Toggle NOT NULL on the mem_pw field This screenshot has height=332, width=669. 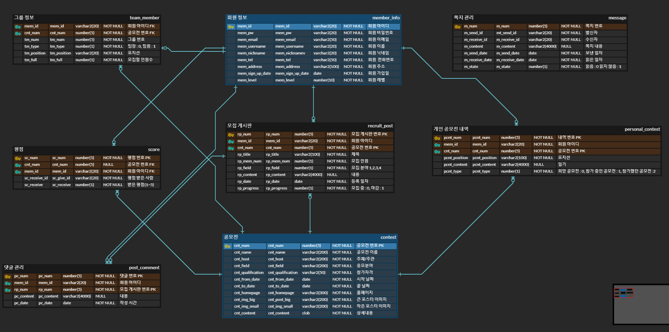pyautogui.click(x=353, y=33)
